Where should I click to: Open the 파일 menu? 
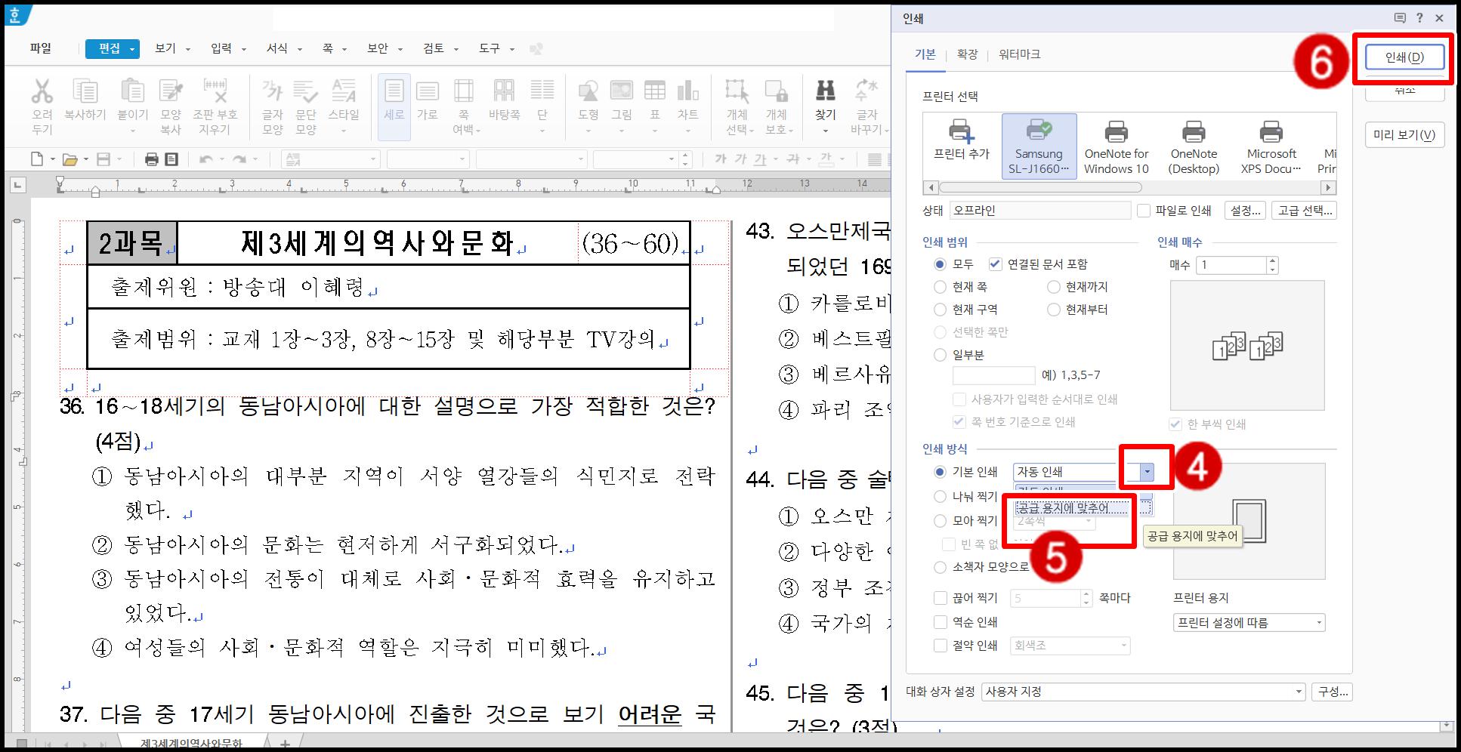click(x=41, y=48)
